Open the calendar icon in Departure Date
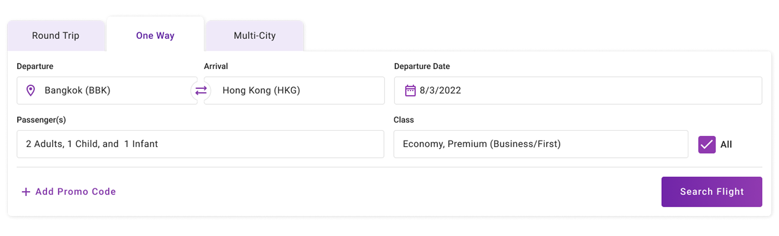The image size is (779, 236). (x=410, y=90)
